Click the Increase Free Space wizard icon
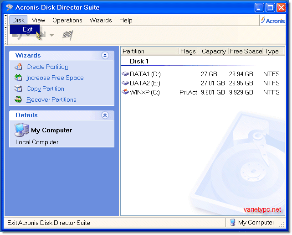Image resolution: width=292 pixels, height=235 pixels. tap(18, 78)
